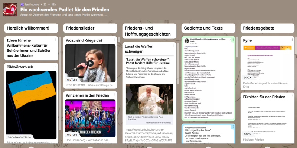Play the 'Wir ziehen in den Frieden' video
This screenshot has height=148, width=297.
(90, 118)
